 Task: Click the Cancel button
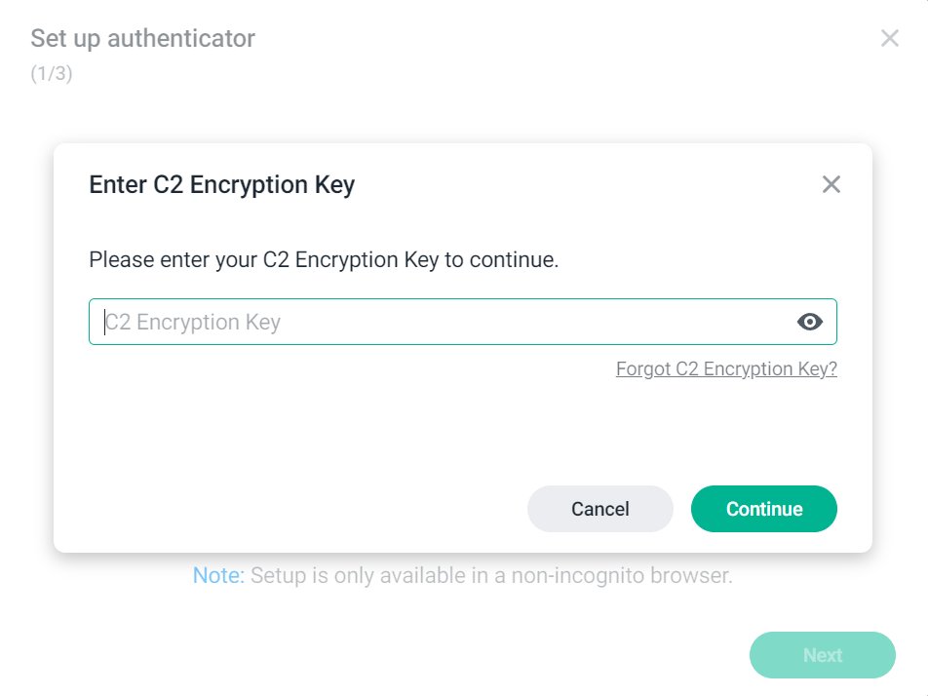tap(600, 509)
